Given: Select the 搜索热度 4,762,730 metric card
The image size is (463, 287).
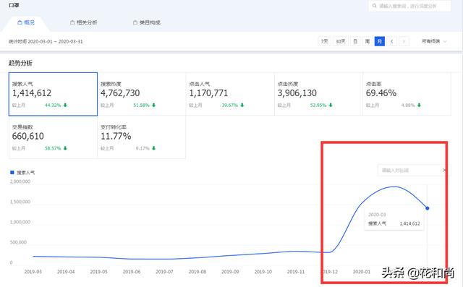Looking at the screenshot, I should 142,94.
